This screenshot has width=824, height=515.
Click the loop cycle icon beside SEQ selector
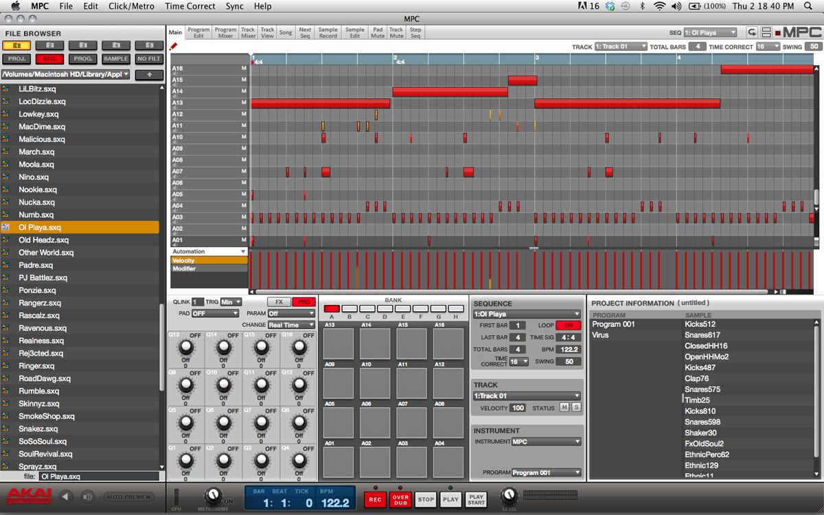753,31
